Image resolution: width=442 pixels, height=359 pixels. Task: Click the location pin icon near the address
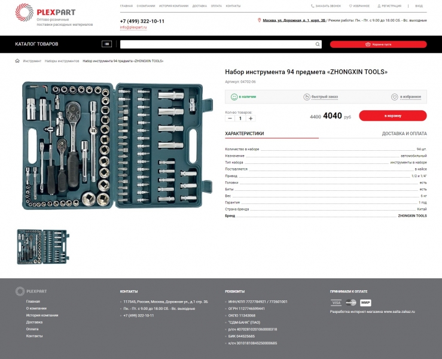(260, 20)
